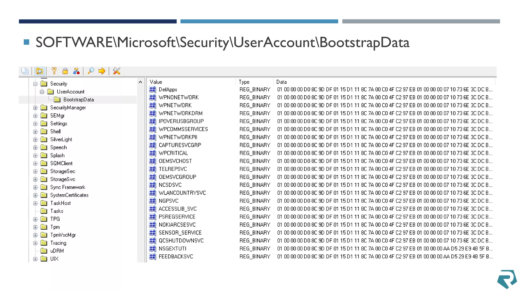
Task: Select the StorageSvc tree item
Action: click(63, 179)
